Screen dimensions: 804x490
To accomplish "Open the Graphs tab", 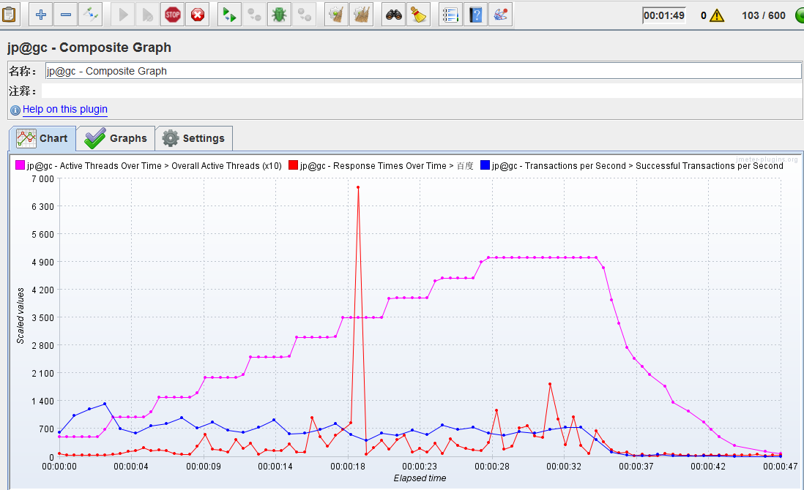I will (x=116, y=138).
